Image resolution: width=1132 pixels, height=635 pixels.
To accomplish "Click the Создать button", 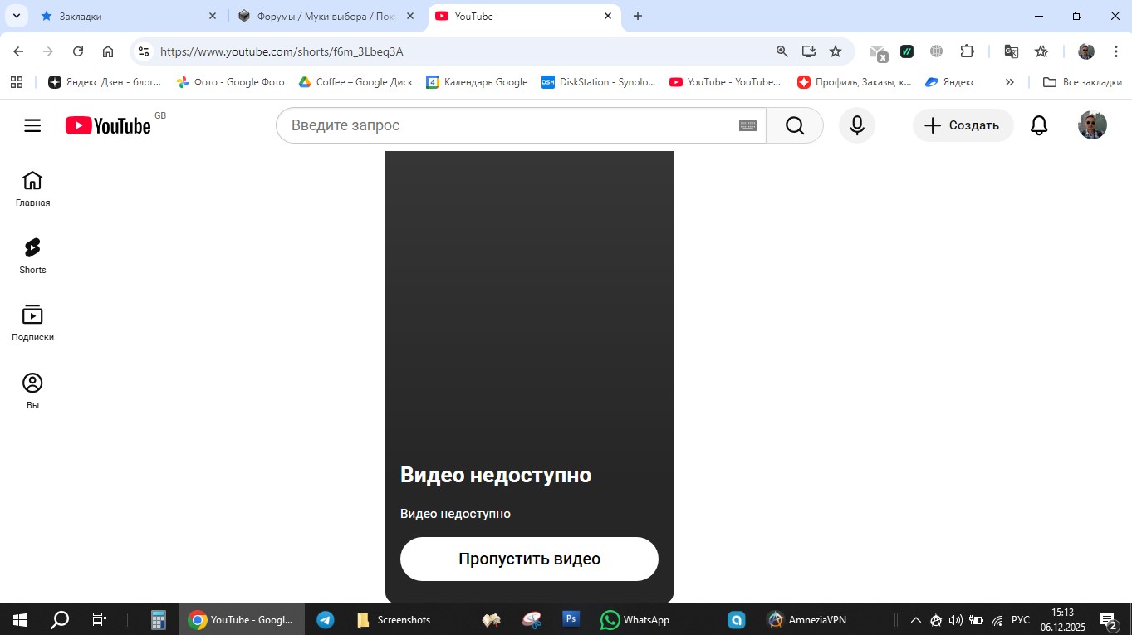I will point(963,125).
